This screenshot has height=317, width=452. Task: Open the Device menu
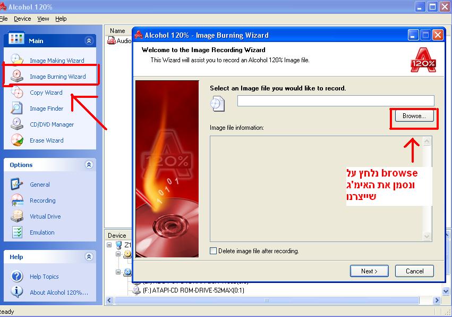coord(22,19)
